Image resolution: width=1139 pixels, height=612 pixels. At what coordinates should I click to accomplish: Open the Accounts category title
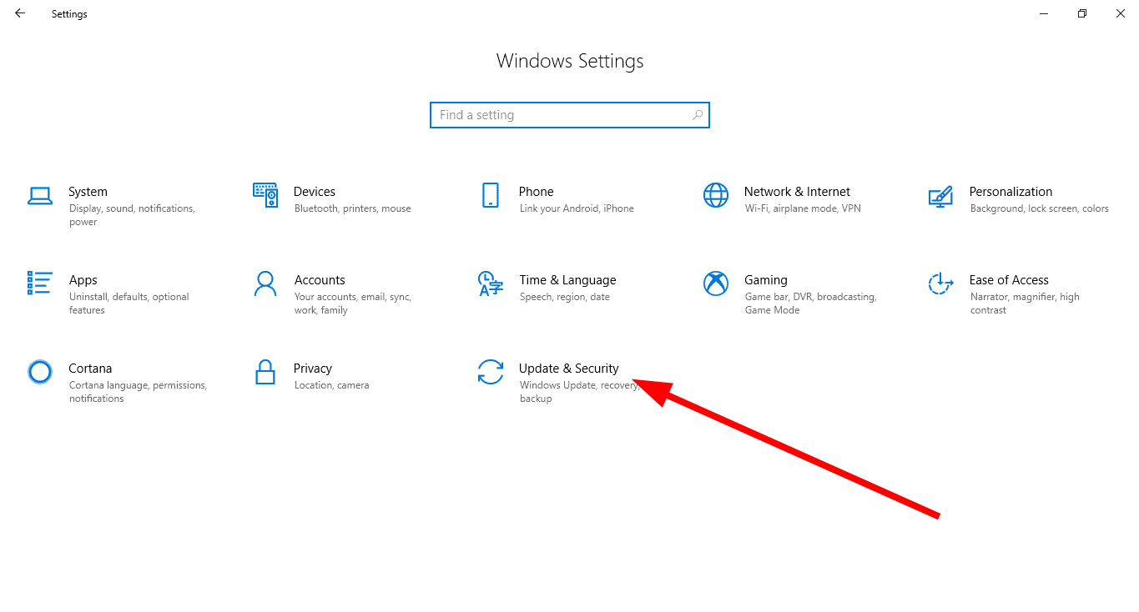pos(320,280)
